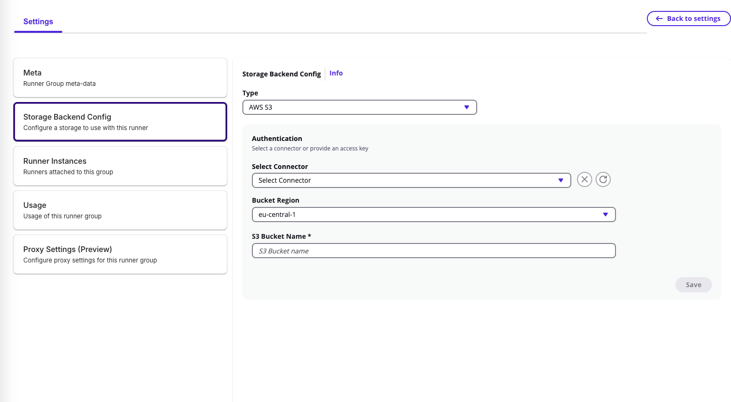Click the back arrow icon
Viewport: 731px width, 402px height.
(x=659, y=19)
